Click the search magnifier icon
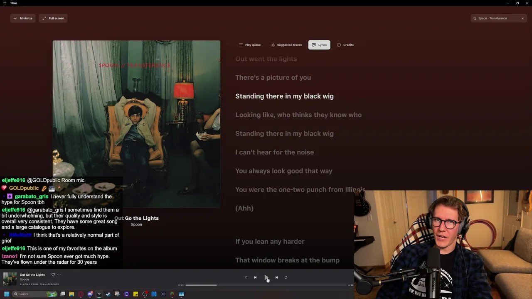 coord(475,18)
